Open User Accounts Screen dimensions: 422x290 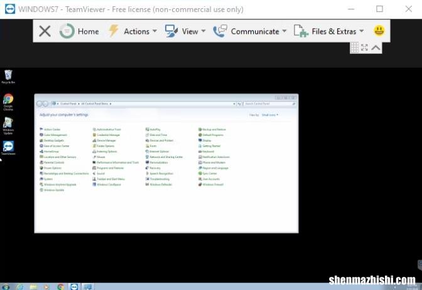[209, 179]
